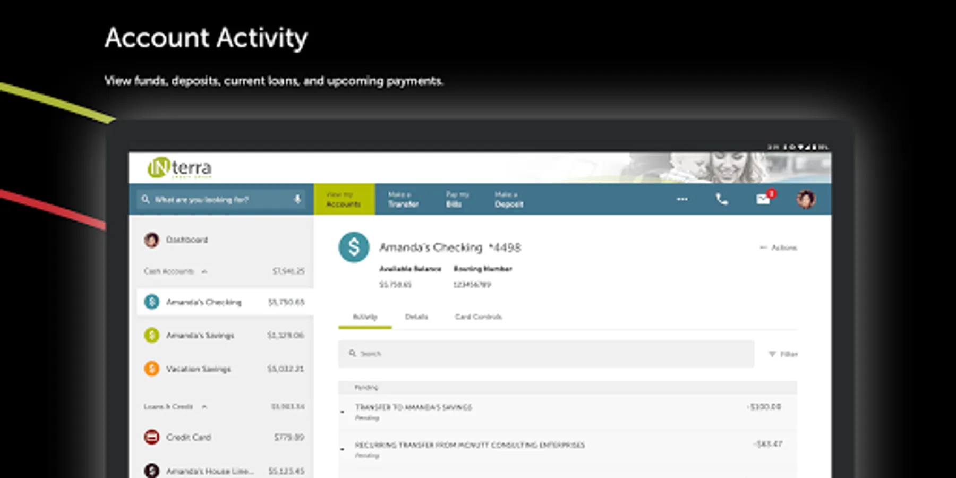Click the Available Balance label
Screen dimensions: 956x478
[410, 269]
